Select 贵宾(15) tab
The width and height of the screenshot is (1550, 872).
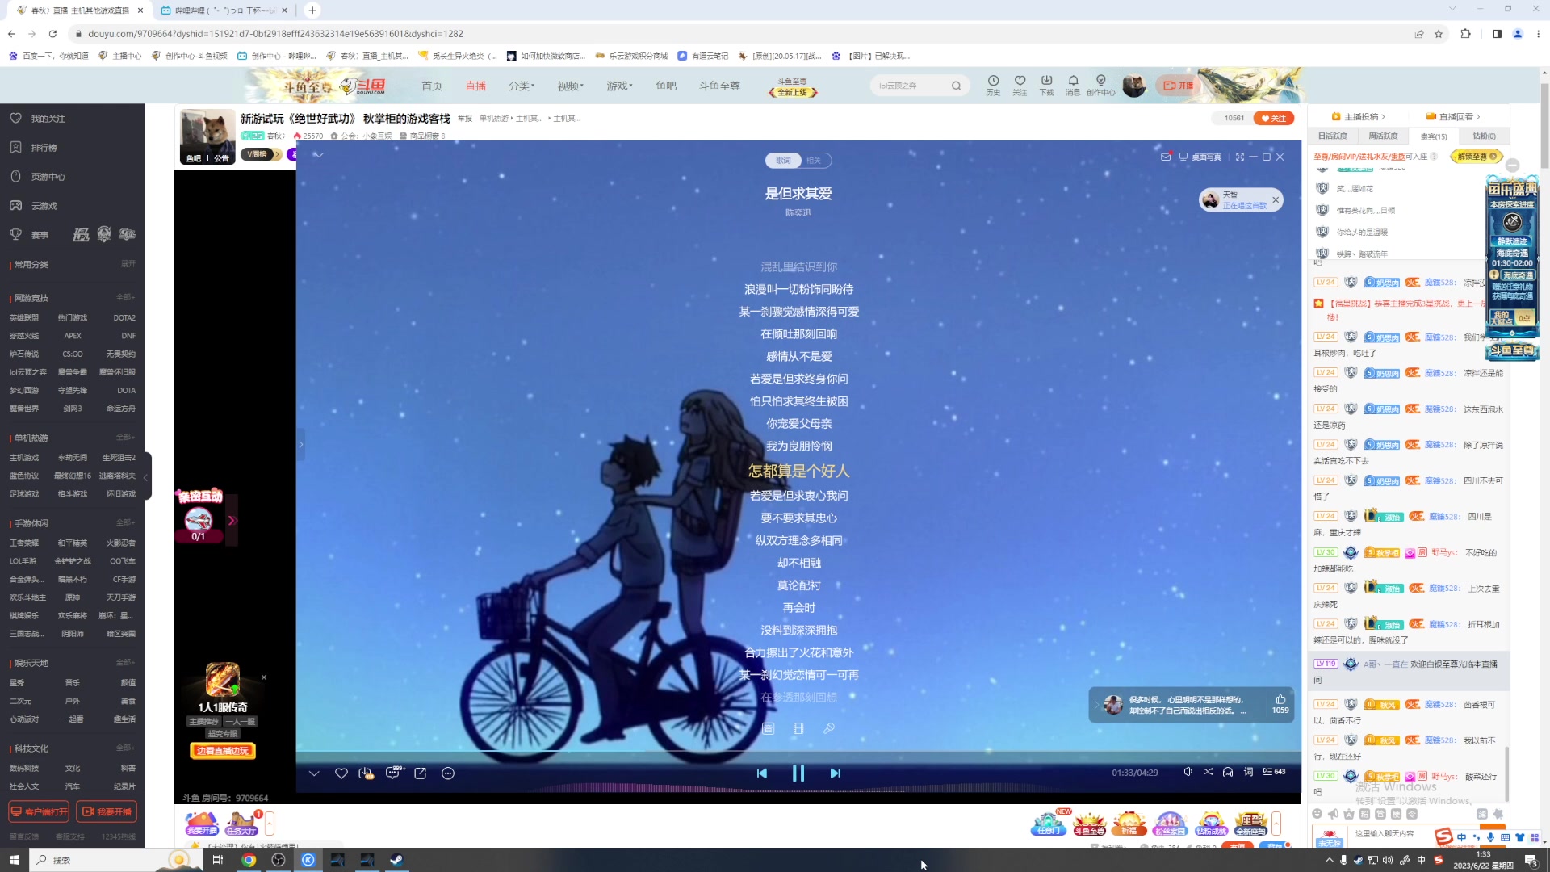(x=1434, y=136)
